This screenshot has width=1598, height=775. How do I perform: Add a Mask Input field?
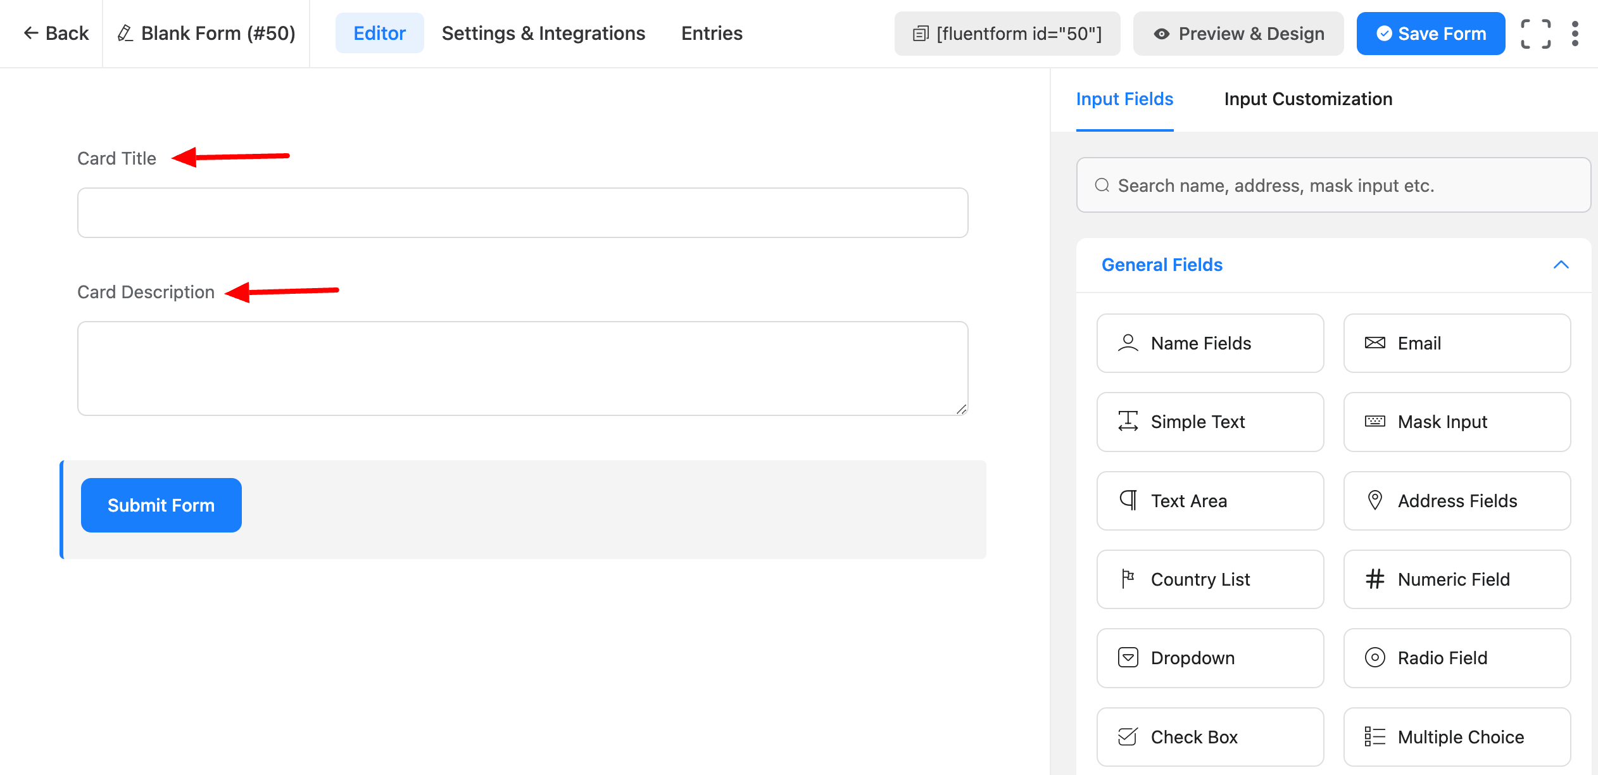tap(1456, 422)
